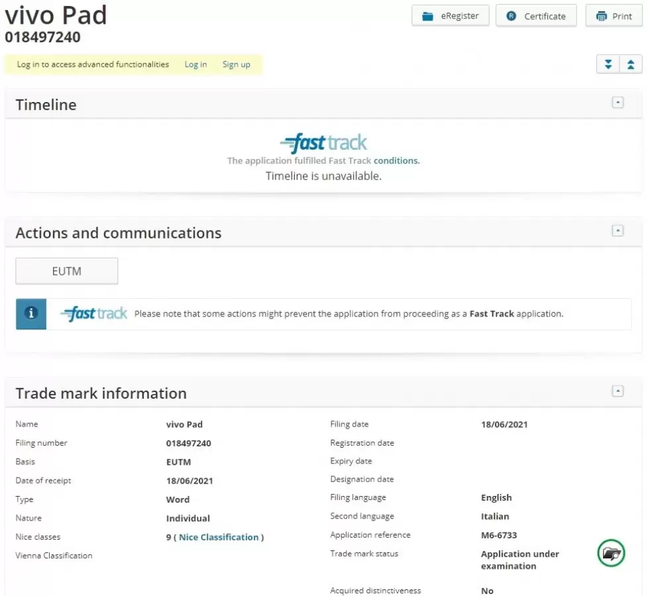Click the Fast Track logo in the Timeline section
Viewport: 648px width, 596px height.
pos(323,143)
